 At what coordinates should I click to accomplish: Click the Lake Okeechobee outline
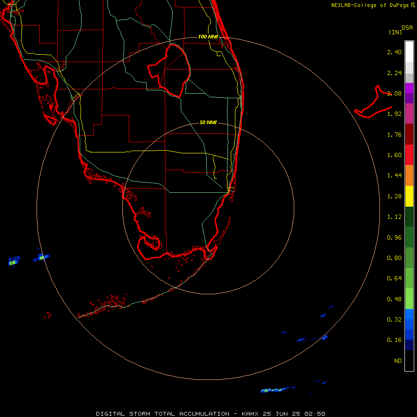point(169,70)
